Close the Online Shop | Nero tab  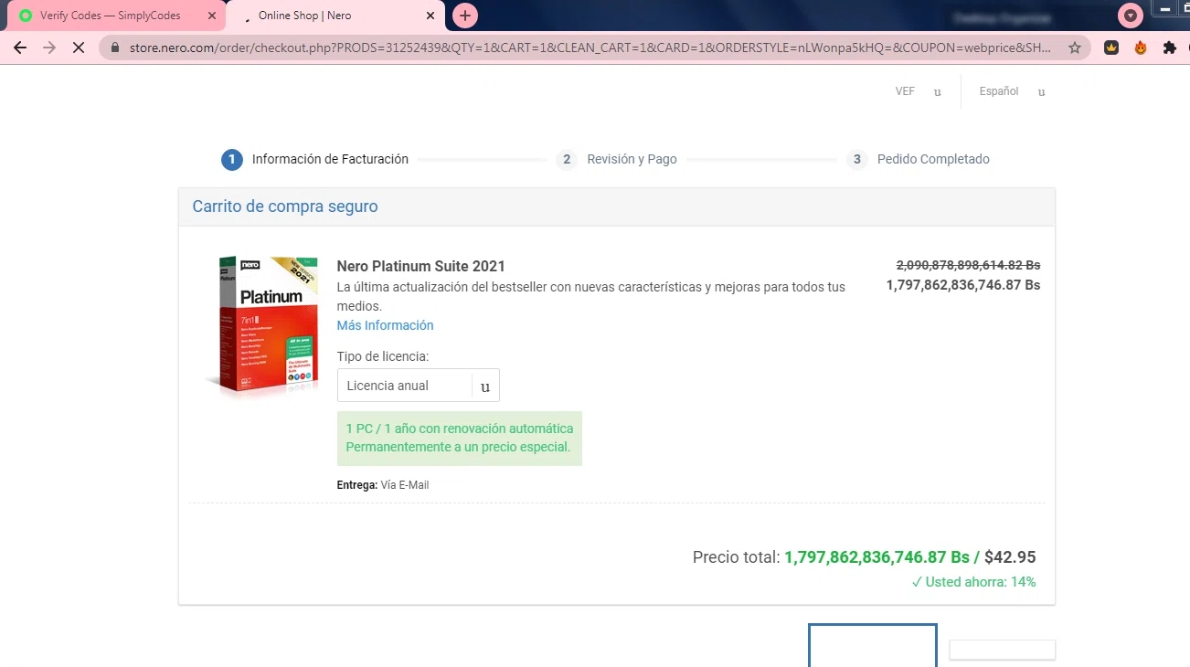coord(430,16)
